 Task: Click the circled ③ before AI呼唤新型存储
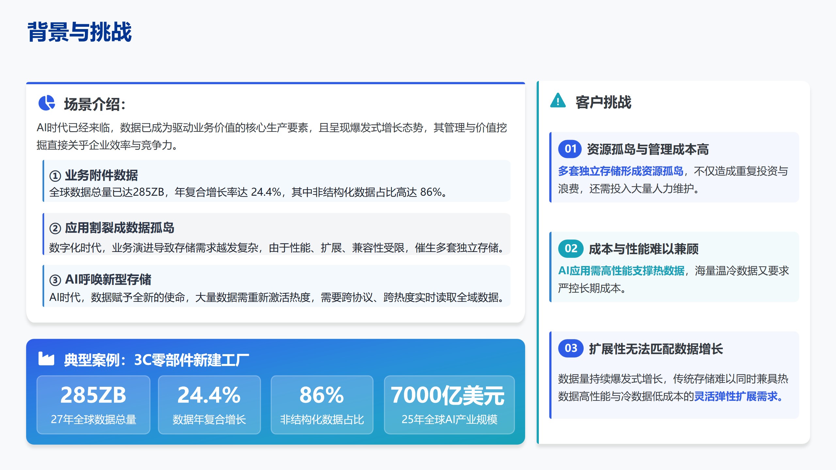click(55, 280)
